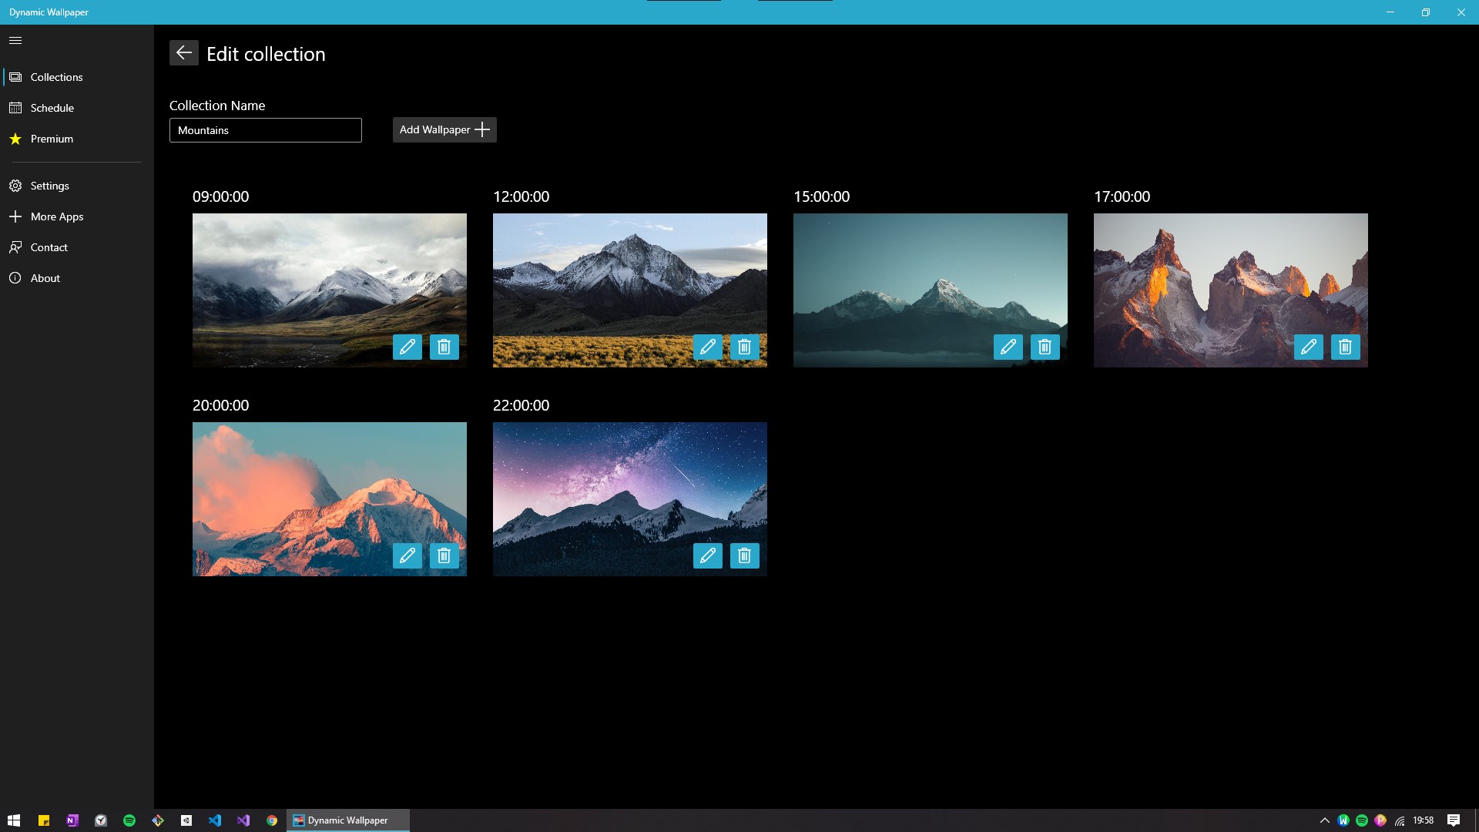This screenshot has width=1479, height=832.
Task: Open the Schedule sidebar section
Action: [x=76, y=108]
